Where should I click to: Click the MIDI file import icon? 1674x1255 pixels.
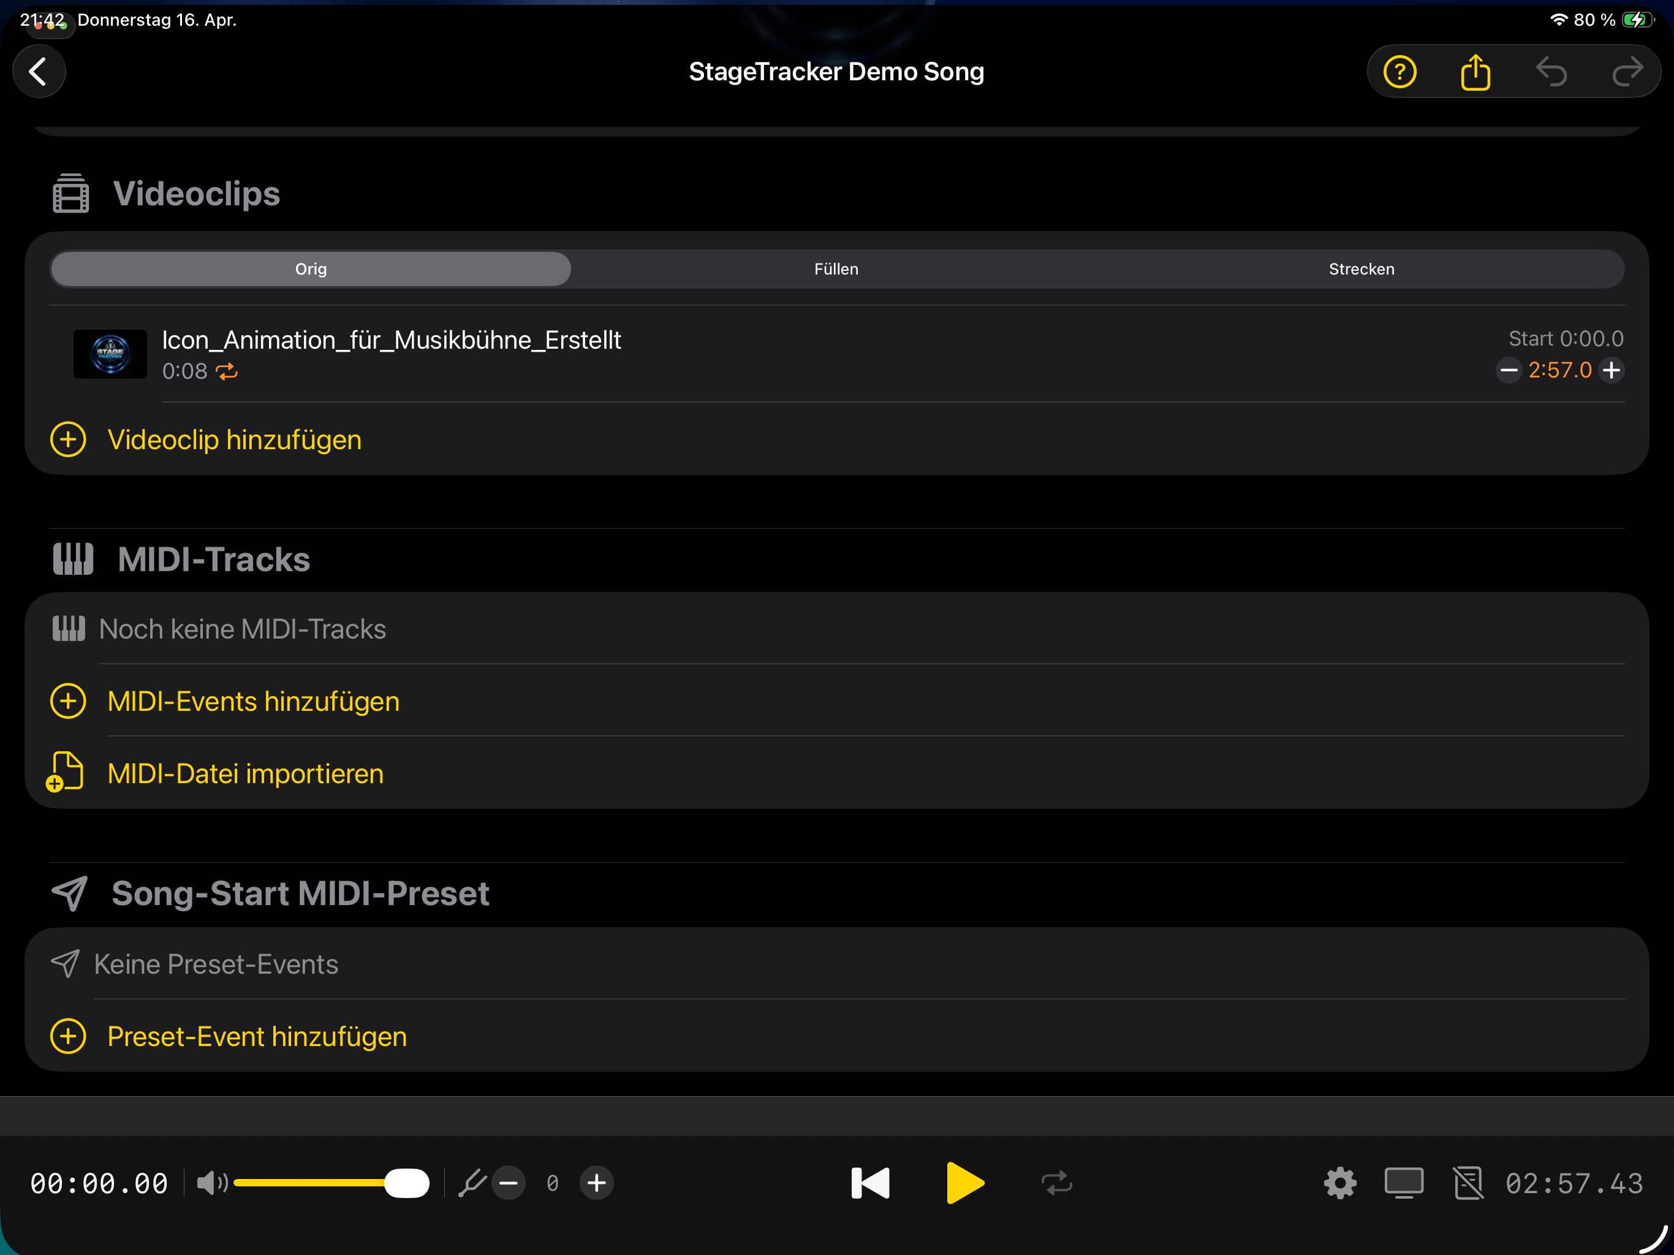tap(65, 772)
